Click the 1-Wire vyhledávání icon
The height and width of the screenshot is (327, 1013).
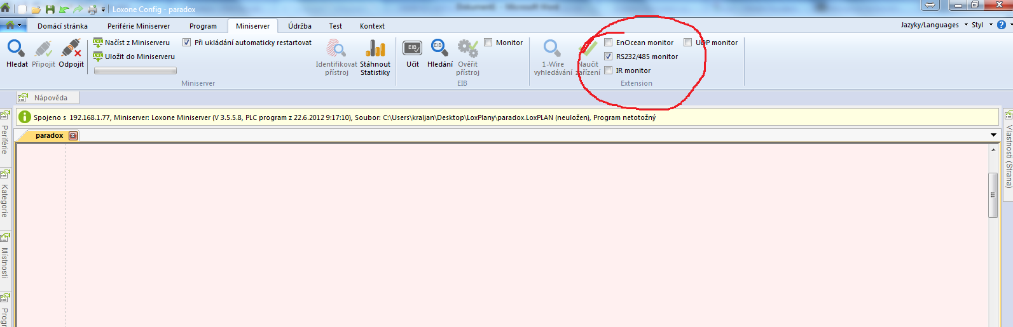pos(552,49)
